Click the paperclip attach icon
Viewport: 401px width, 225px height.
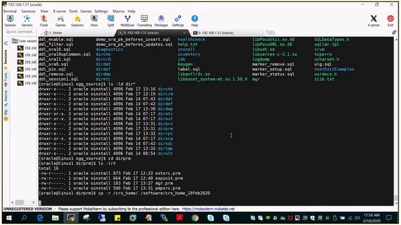pos(394,32)
